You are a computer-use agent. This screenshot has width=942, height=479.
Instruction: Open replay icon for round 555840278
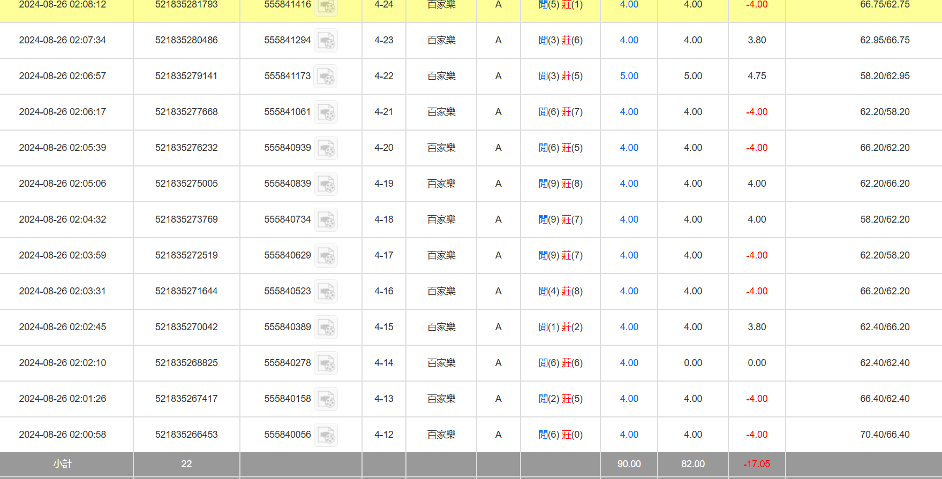[326, 363]
